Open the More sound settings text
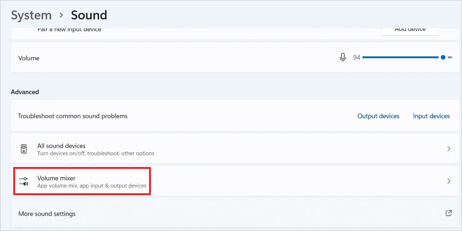 tap(47, 214)
